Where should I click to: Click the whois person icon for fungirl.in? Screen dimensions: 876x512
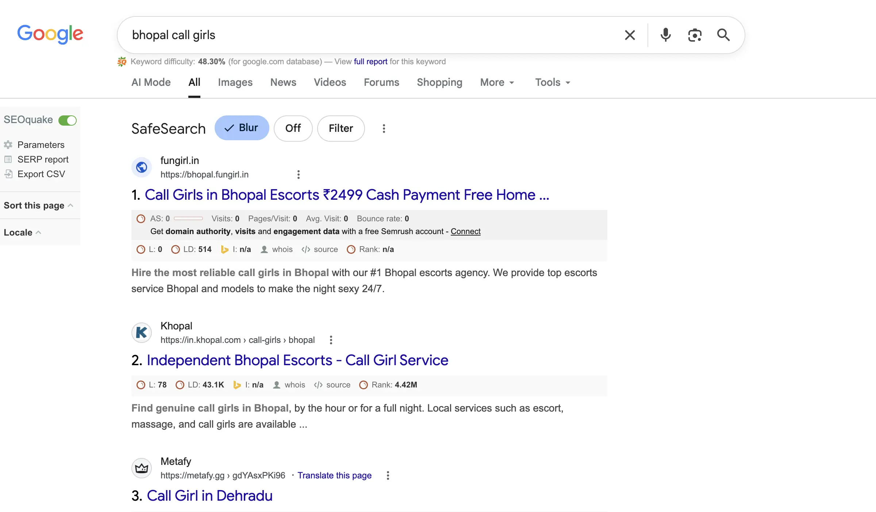[264, 249]
